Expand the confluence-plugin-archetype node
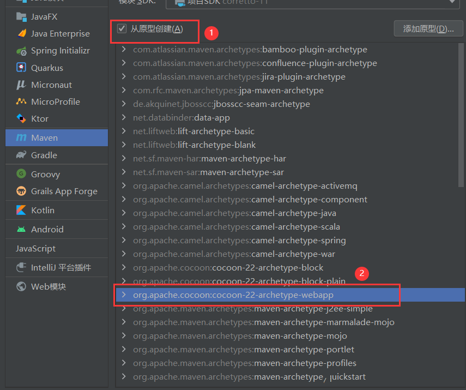The height and width of the screenshot is (390, 466). (x=124, y=63)
